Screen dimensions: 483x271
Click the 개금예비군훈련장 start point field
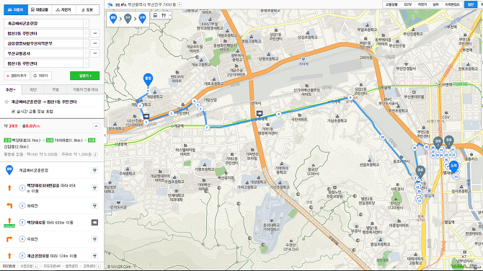43,23
